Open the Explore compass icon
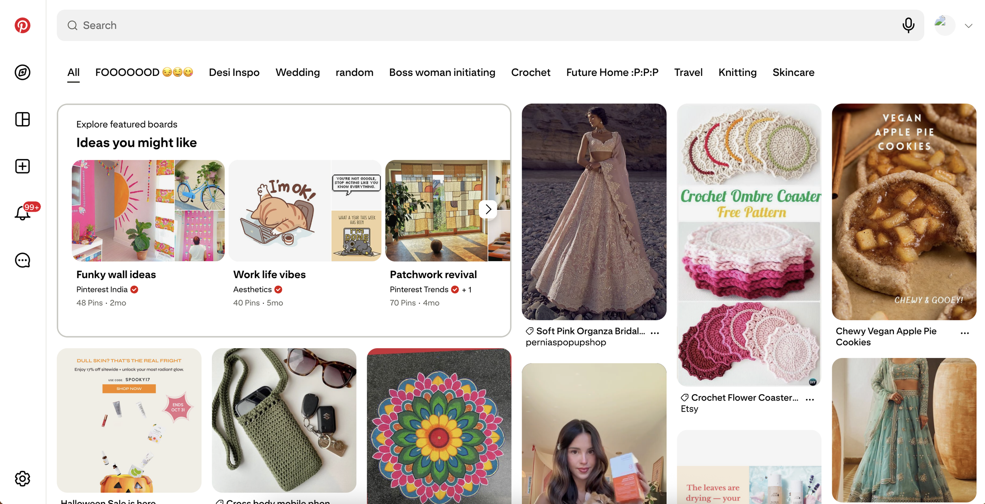The width and height of the screenshot is (985, 504). click(22, 72)
